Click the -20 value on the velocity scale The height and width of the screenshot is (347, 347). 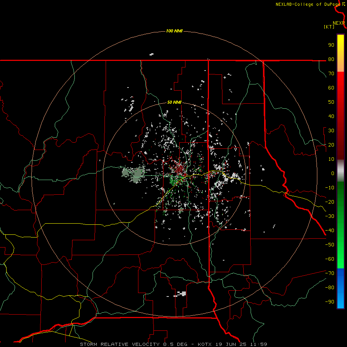330,202
